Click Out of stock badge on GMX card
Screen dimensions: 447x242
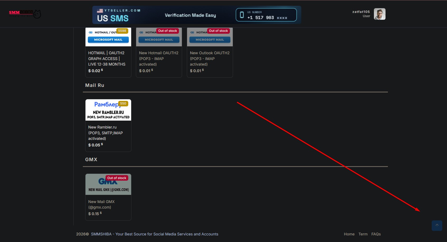pyautogui.click(x=117, y=178)
